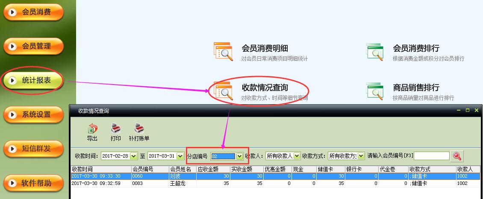This screenshot has height=199, width=483.
Task: Sort by the 现金 column header
Action: coord(304,170)
